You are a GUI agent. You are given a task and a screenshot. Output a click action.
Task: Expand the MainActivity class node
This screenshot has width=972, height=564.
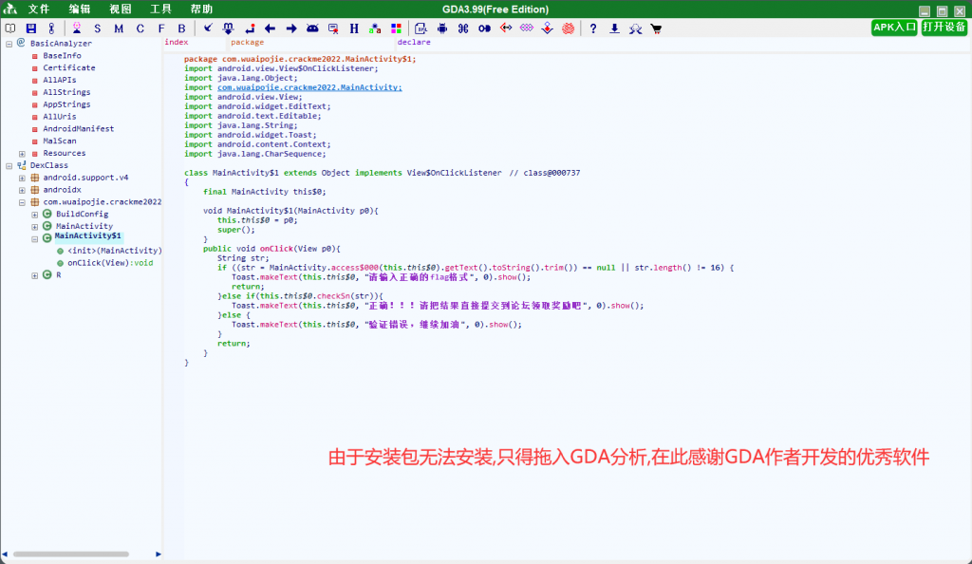[x=35, y=227]
